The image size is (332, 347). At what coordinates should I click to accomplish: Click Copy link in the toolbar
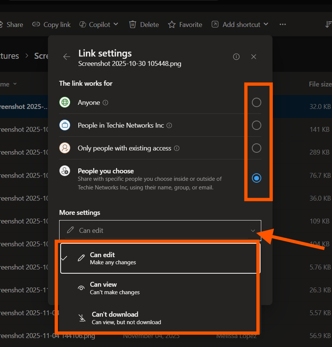point(52,25)
